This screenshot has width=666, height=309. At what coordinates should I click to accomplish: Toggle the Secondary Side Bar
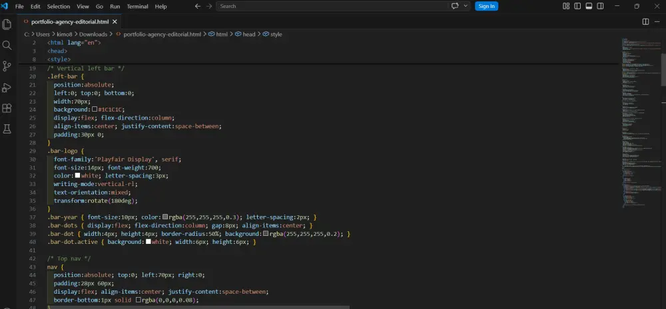600,6
